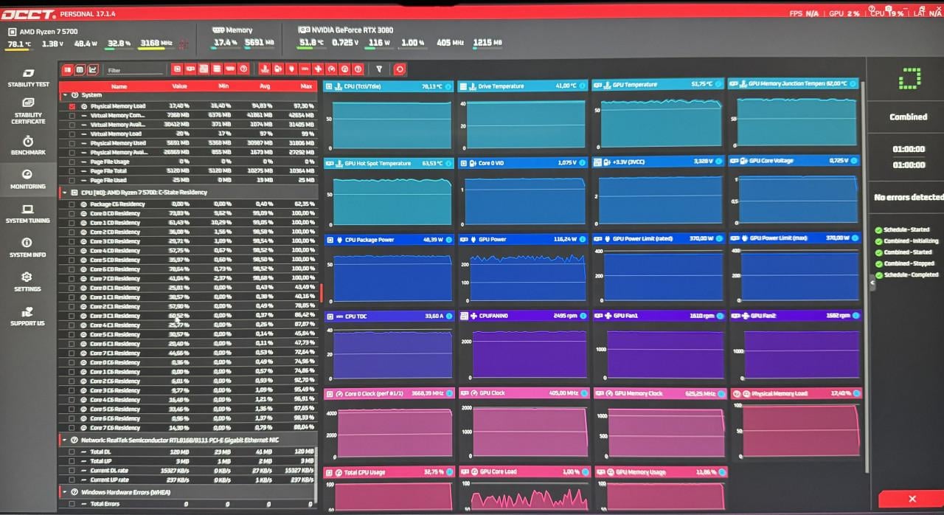
Task: Toggle the other sensor type filter
Action: [x=358, y=69]
